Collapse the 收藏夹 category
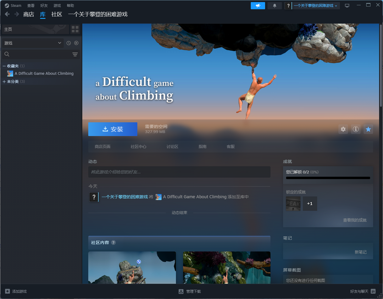The height and width of the screenshot is (299, 383). (x=4, y=66)
